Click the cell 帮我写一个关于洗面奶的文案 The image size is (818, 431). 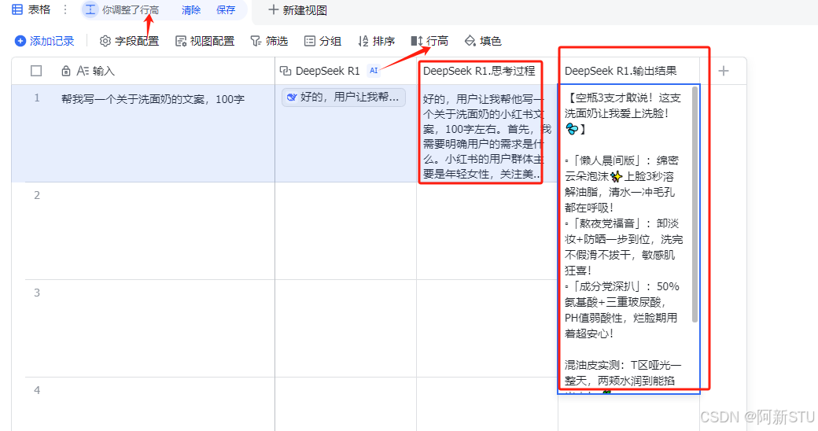pyautogui.click(x=153, y=99)
